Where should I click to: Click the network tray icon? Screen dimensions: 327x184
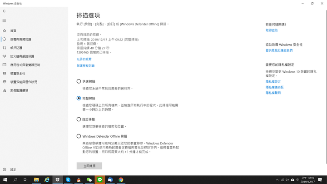tap(282, 180)
